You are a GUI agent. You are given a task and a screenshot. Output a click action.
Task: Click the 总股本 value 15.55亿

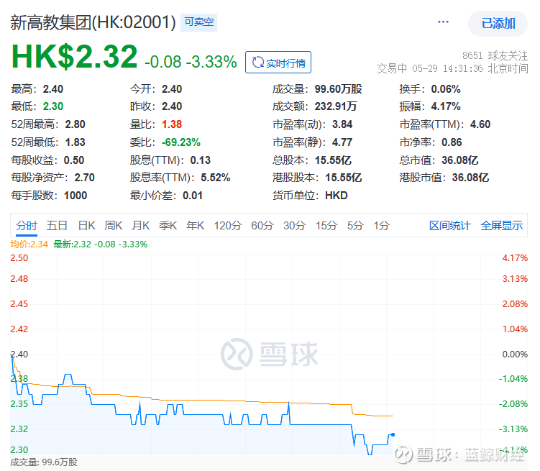coord(333,160)
